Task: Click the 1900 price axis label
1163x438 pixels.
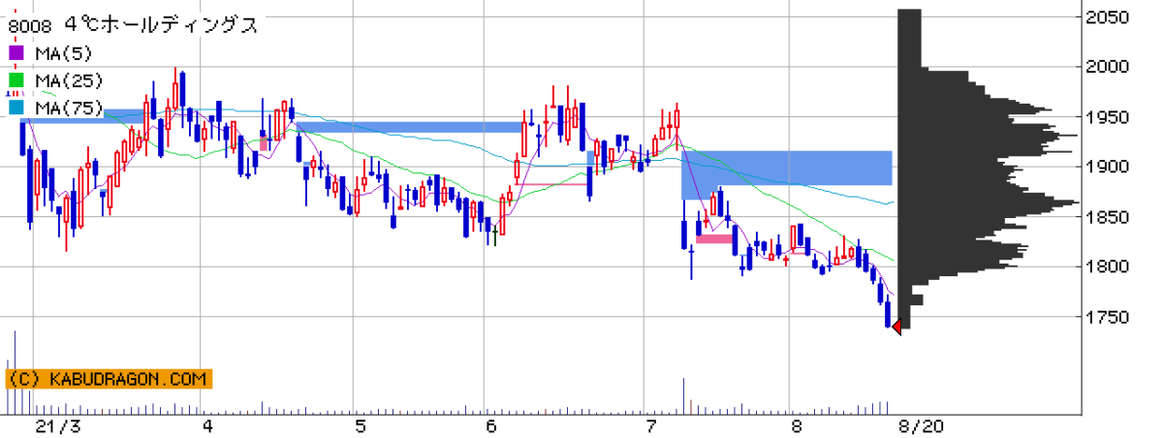Action: tap(1110, 167)
